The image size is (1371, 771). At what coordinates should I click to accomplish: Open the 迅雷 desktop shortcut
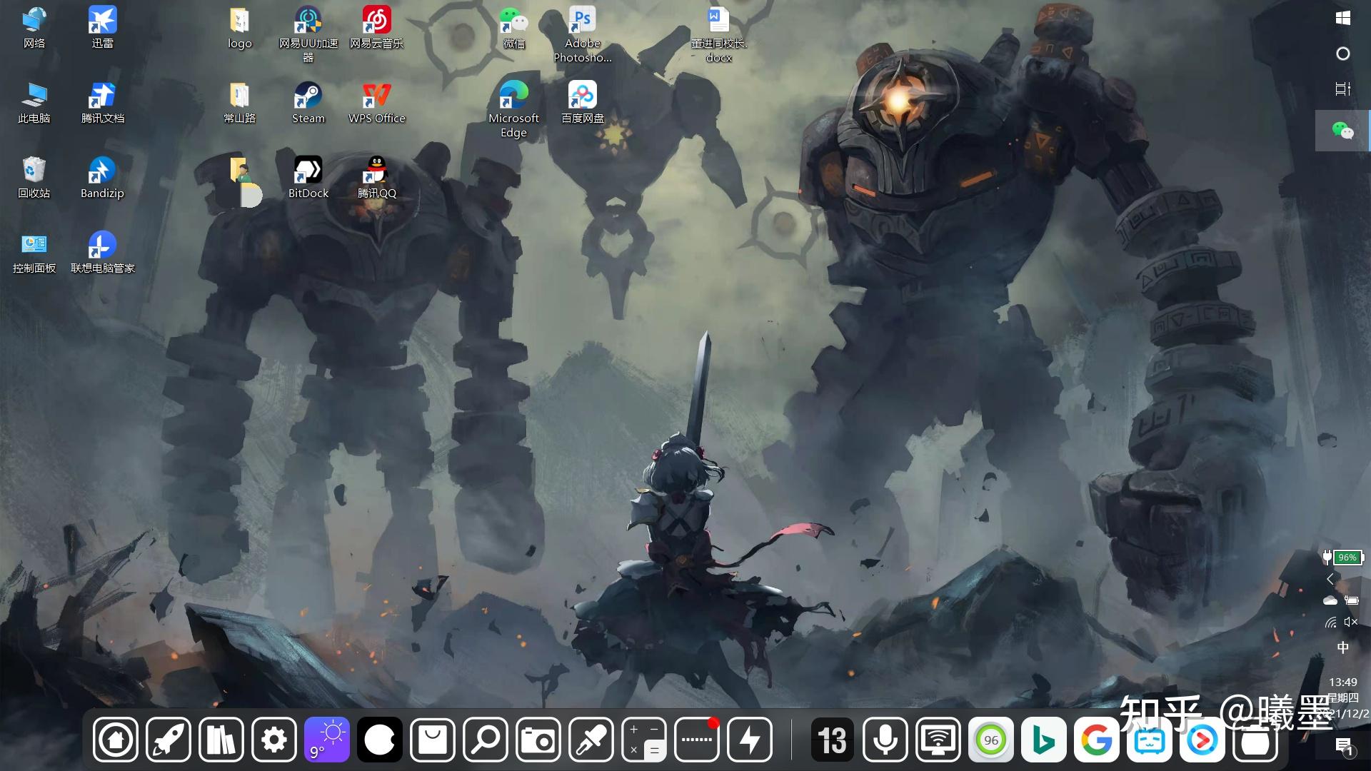pyautogui.click(x=102, y=28)
